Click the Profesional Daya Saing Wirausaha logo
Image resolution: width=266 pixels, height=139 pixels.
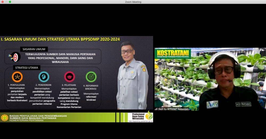click(142, 116)
